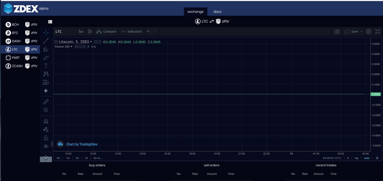Toggle lock all drawings padlock icon

point(46,138)
